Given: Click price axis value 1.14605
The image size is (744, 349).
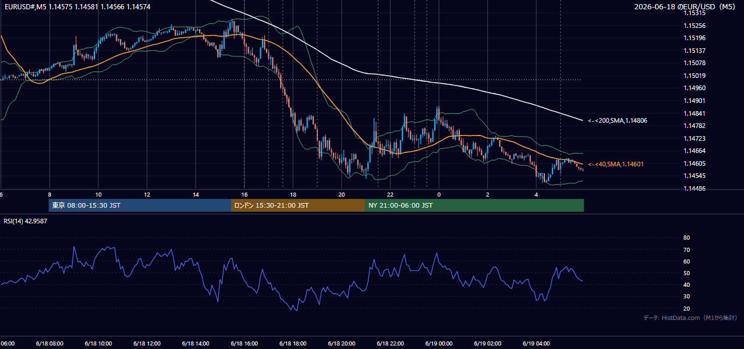Looking at the screenshot, I should point(695,163).
